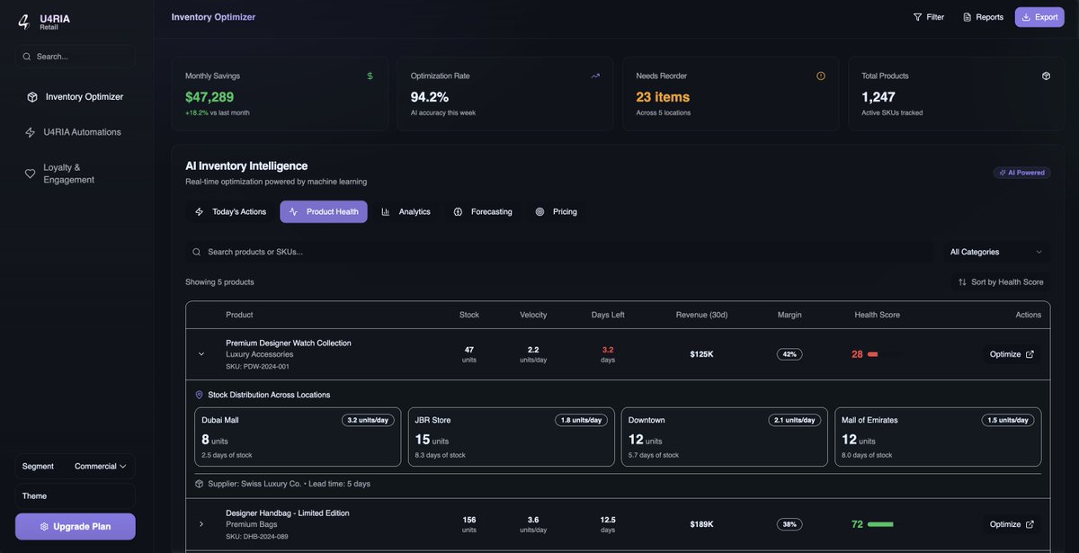1079x553 pixels.
Task: Open Reports from top bar
Action: (x=983, y=17)
